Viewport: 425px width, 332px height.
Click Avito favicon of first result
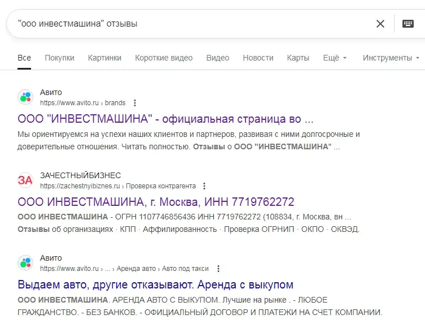(x=25, y=97)
